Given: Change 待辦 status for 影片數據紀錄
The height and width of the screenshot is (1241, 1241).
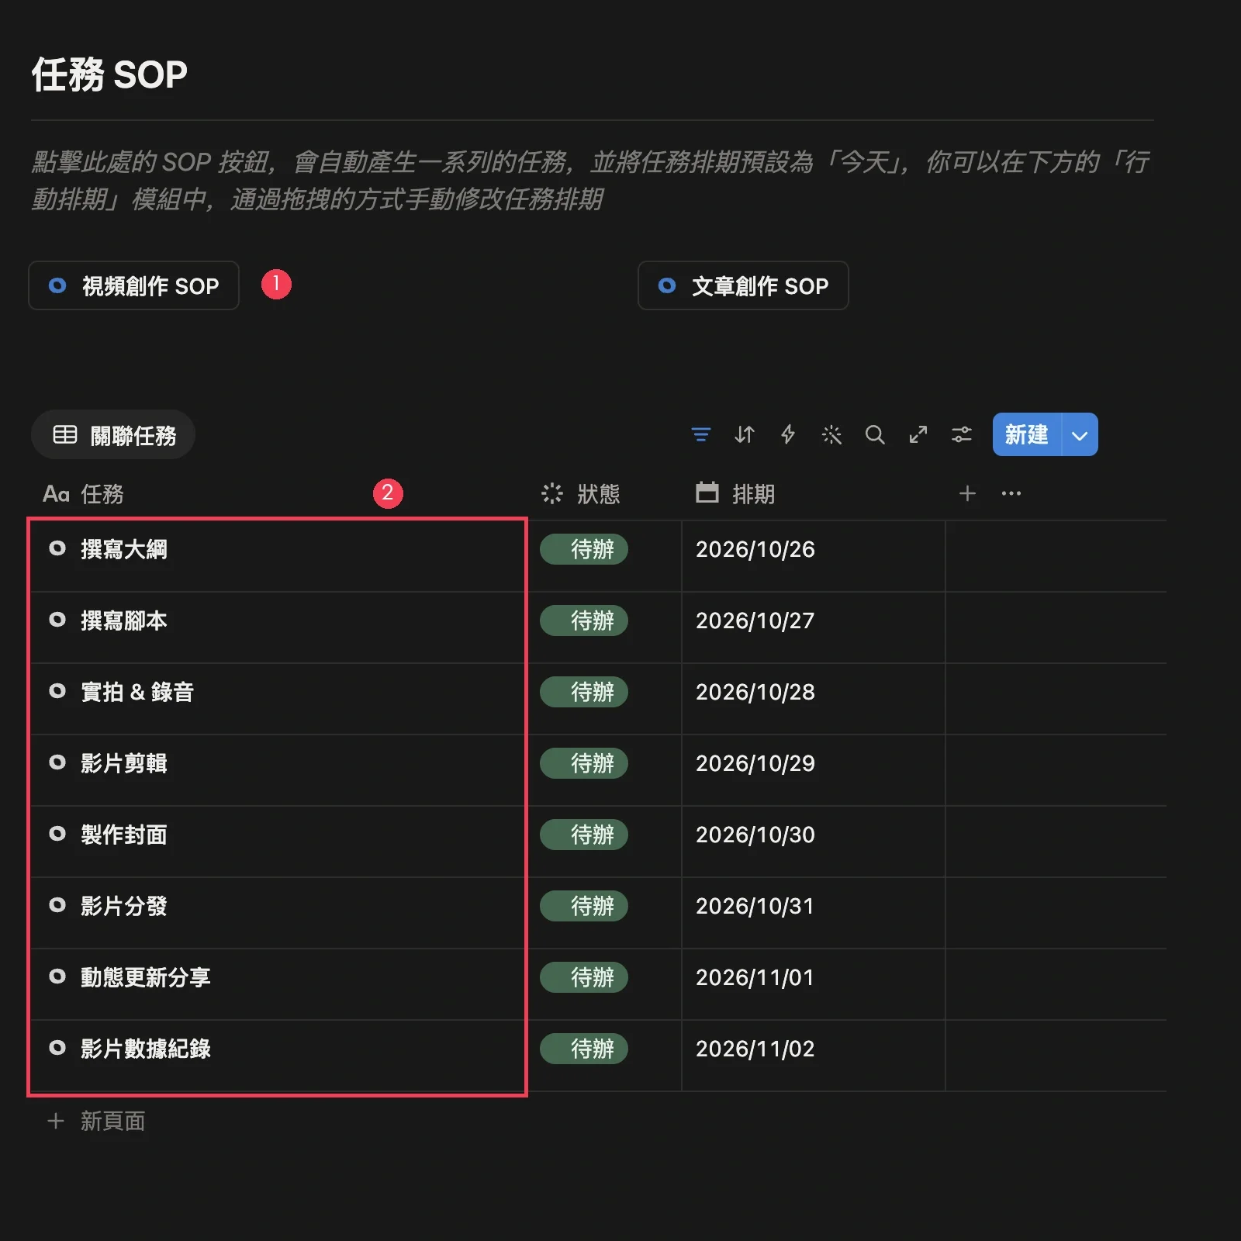Looking at the screenshot, I should coord(584,1049).
